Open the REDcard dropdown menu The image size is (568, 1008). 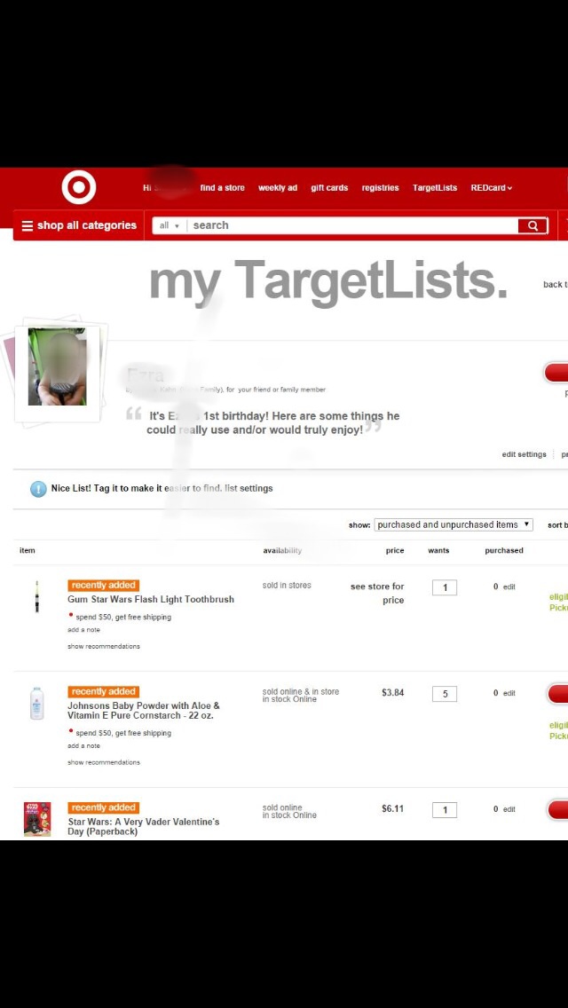tap(492, 188)
